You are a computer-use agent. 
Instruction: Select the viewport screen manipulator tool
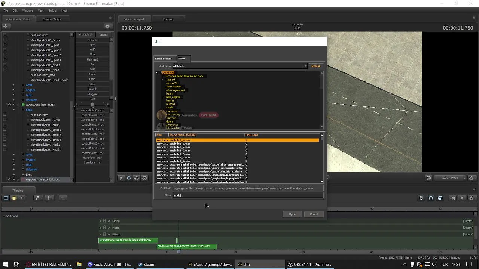[x=144, y=178]
